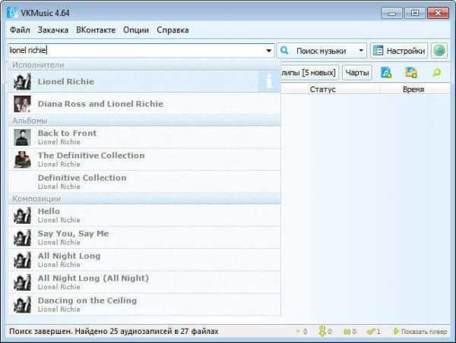Select the song All Night Long
Viewport: 456px width, 343px height.
(144, 260)
